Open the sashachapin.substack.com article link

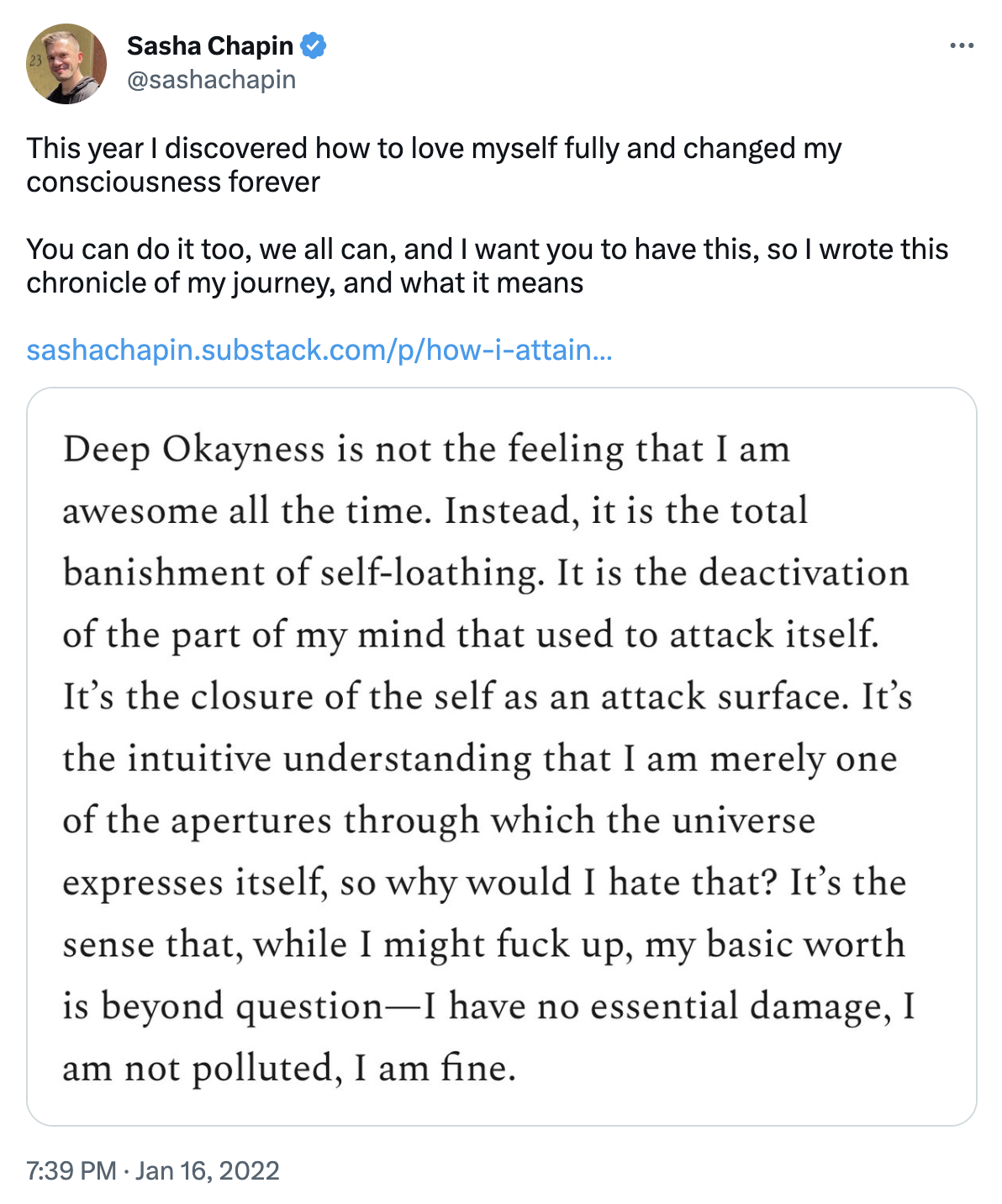319,350
